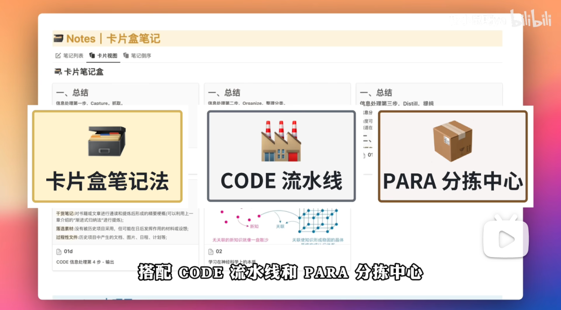Image resolution: width=561 pixels, height=310 pixels.
Task: Click the 过程性文件 paragraph line
Action: click(111, 237)
